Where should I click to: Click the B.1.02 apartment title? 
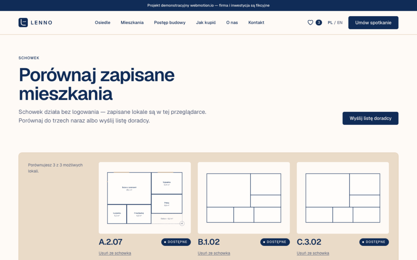click(x=209, y=242)
